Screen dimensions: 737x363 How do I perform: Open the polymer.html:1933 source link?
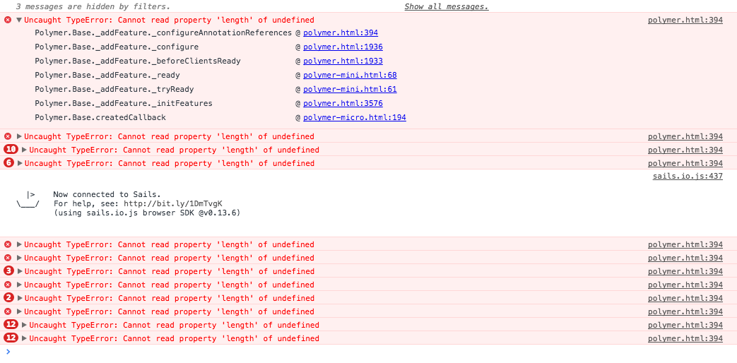(x=343, y=61)
